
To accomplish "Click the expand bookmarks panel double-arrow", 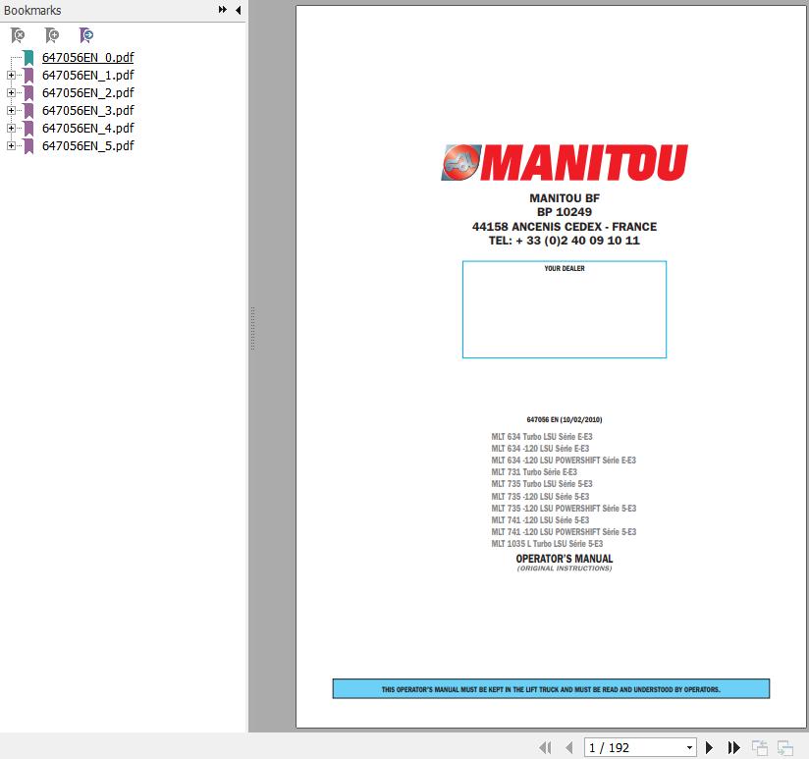I will pyautogui.click(x=222, y=10).
